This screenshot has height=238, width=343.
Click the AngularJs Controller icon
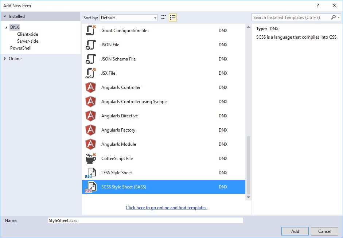[91, 87]
